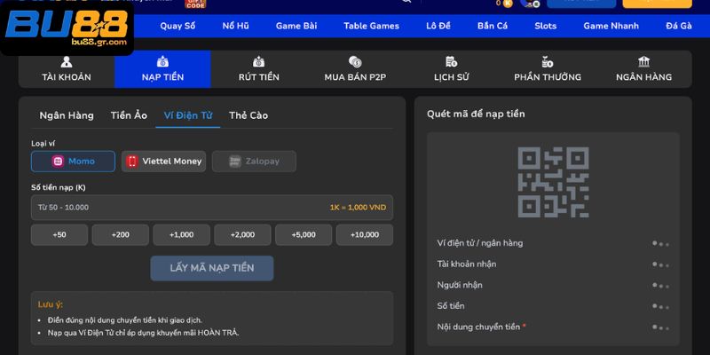Click the 'Nội dung chuyển tiền' row label

(x=478, y=327)
